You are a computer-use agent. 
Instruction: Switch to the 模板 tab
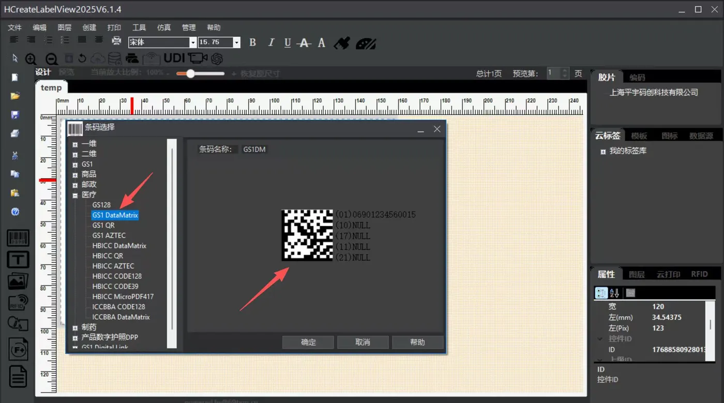click(x=639, y=136)
